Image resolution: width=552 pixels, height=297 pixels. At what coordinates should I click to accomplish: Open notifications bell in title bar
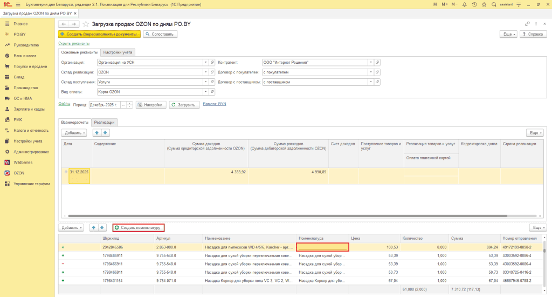[464, 4]
